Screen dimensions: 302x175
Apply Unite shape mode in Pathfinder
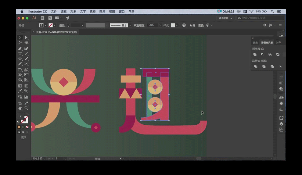pos(255,55)
